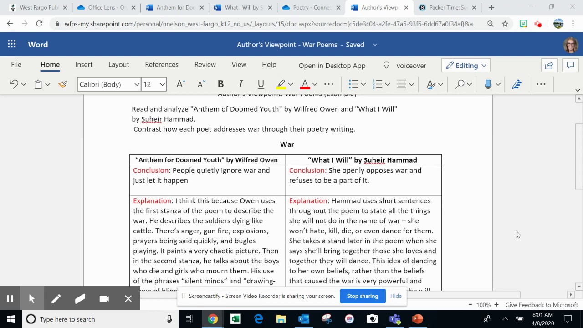The width and height of the screenshot is (583, 328).
Task: Switch to the References tab
Action: 162,65
